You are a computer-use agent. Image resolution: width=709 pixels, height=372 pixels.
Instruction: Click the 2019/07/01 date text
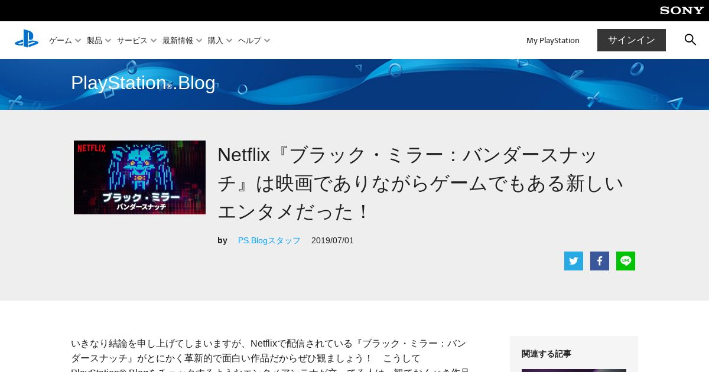(x=333, y=240)
